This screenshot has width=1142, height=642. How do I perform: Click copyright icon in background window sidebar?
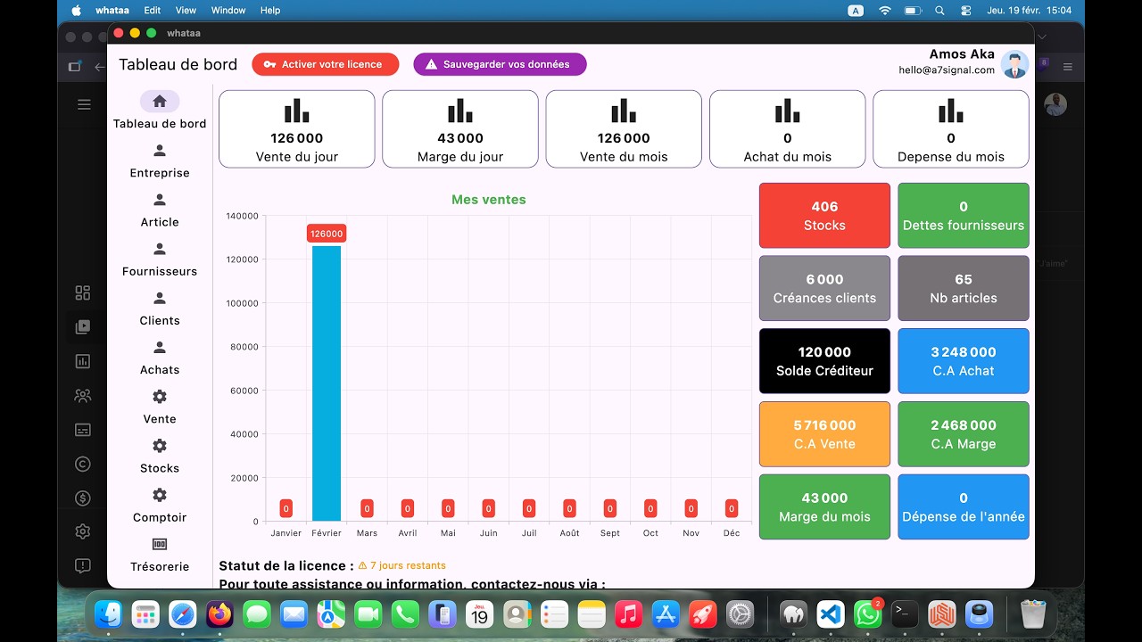point(83,464)
